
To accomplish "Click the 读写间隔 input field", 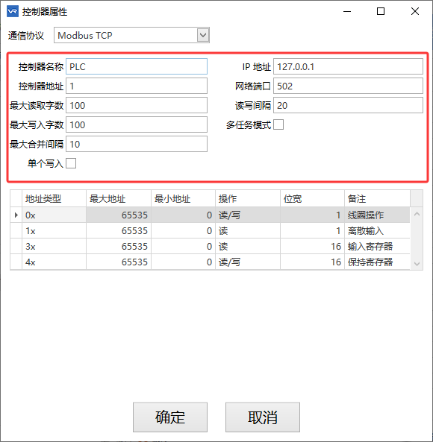I will (348, 105).
